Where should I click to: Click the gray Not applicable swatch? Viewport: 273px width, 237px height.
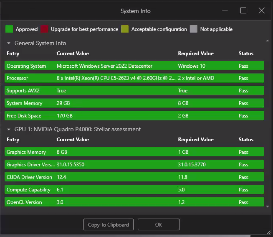click(194, 29)
